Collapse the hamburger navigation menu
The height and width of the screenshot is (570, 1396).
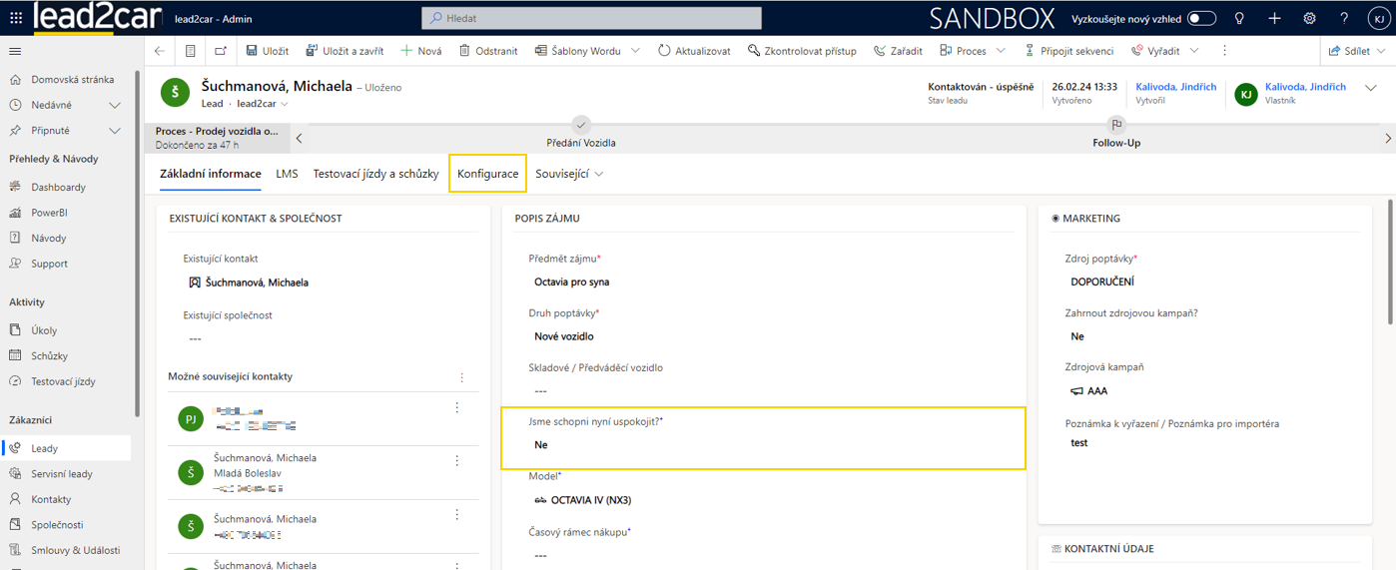[15, 51]
